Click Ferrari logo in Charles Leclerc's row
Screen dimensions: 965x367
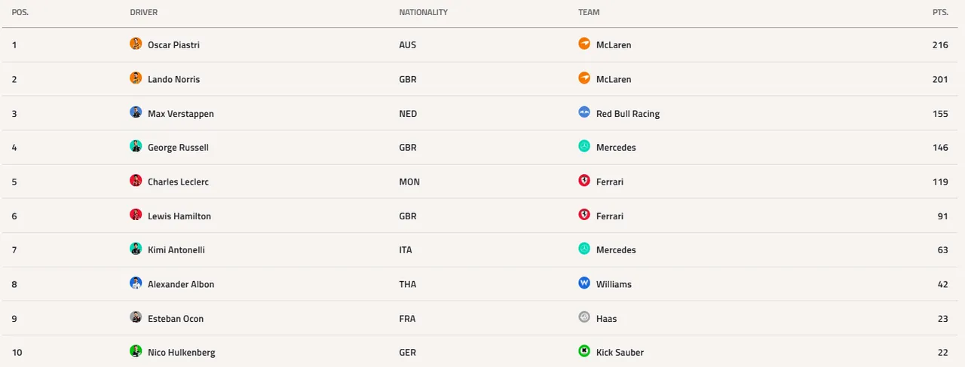pos(584,181)
